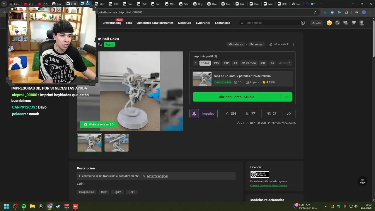Viewport: 375px width, 211px height.
Task: Click the Subir upload button
Action: coord(316,23)
